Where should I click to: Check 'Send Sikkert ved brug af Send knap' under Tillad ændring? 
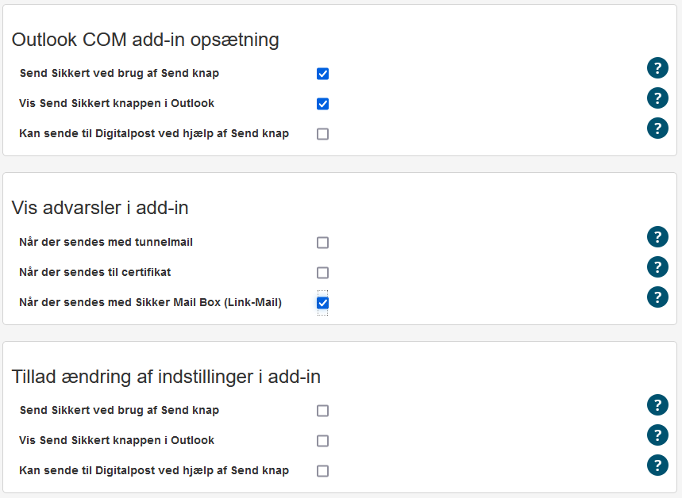[322, 410]
